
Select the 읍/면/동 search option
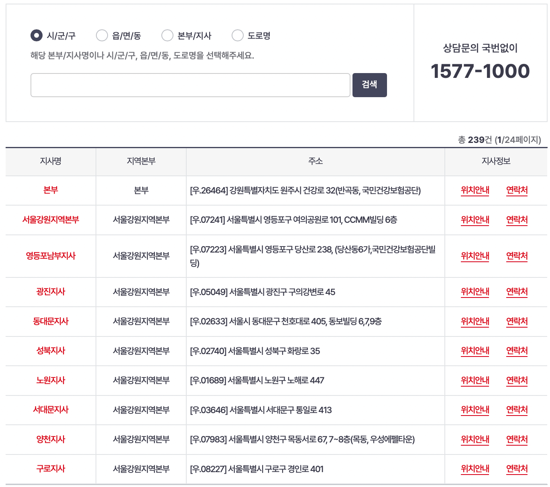pyautogui.click(x=102, y=35)
